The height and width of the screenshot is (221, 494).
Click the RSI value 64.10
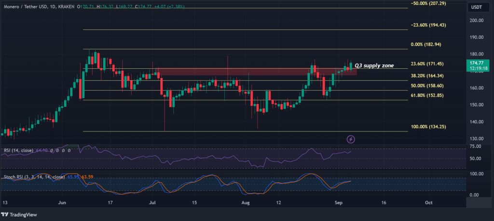point(41,151)
